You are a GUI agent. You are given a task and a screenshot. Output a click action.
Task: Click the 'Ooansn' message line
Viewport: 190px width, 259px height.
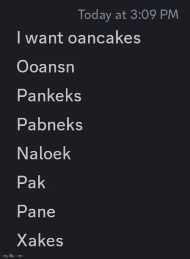click(46, 66)
